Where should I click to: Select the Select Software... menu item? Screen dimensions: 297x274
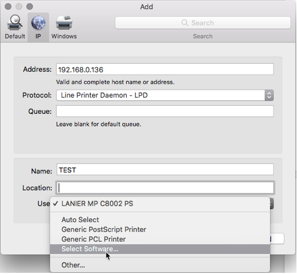click(160, 249)
